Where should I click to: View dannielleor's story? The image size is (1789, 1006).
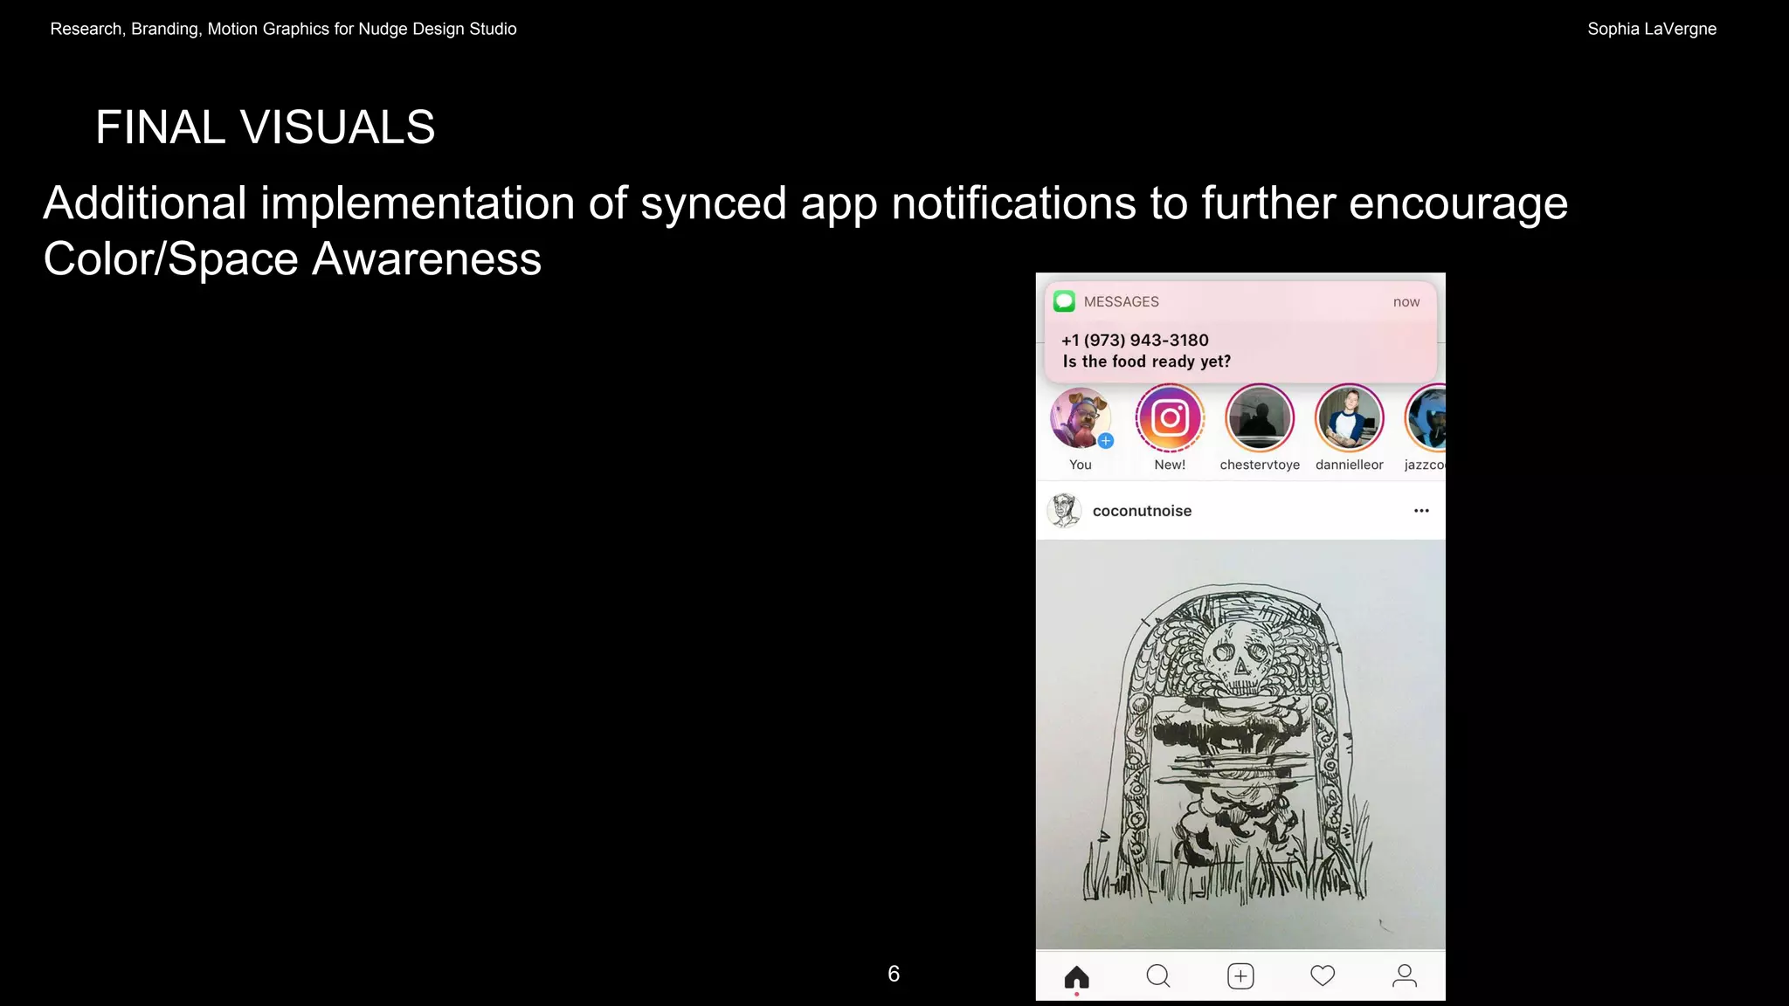[1349, 417]
